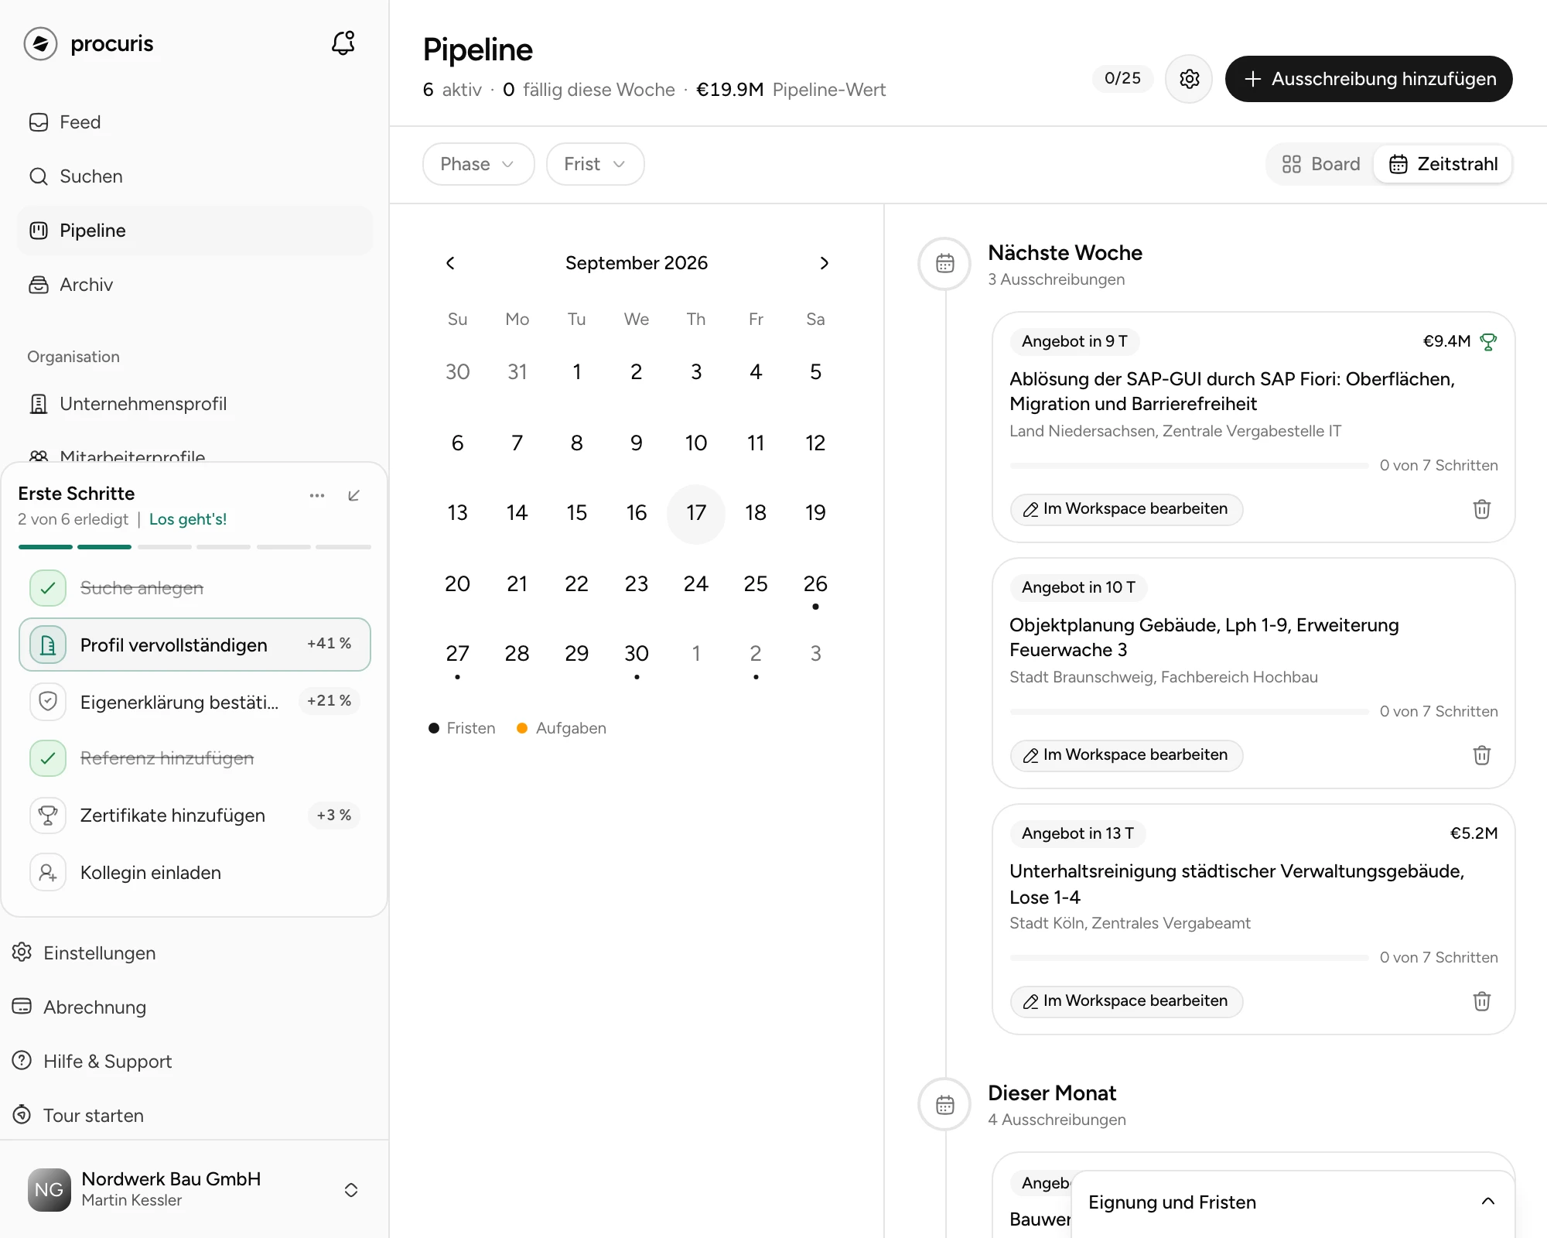The image size is (1547, 1238).
Task: Click the Dieser Monat calendar icon
Action: (x=944, y=1104)
